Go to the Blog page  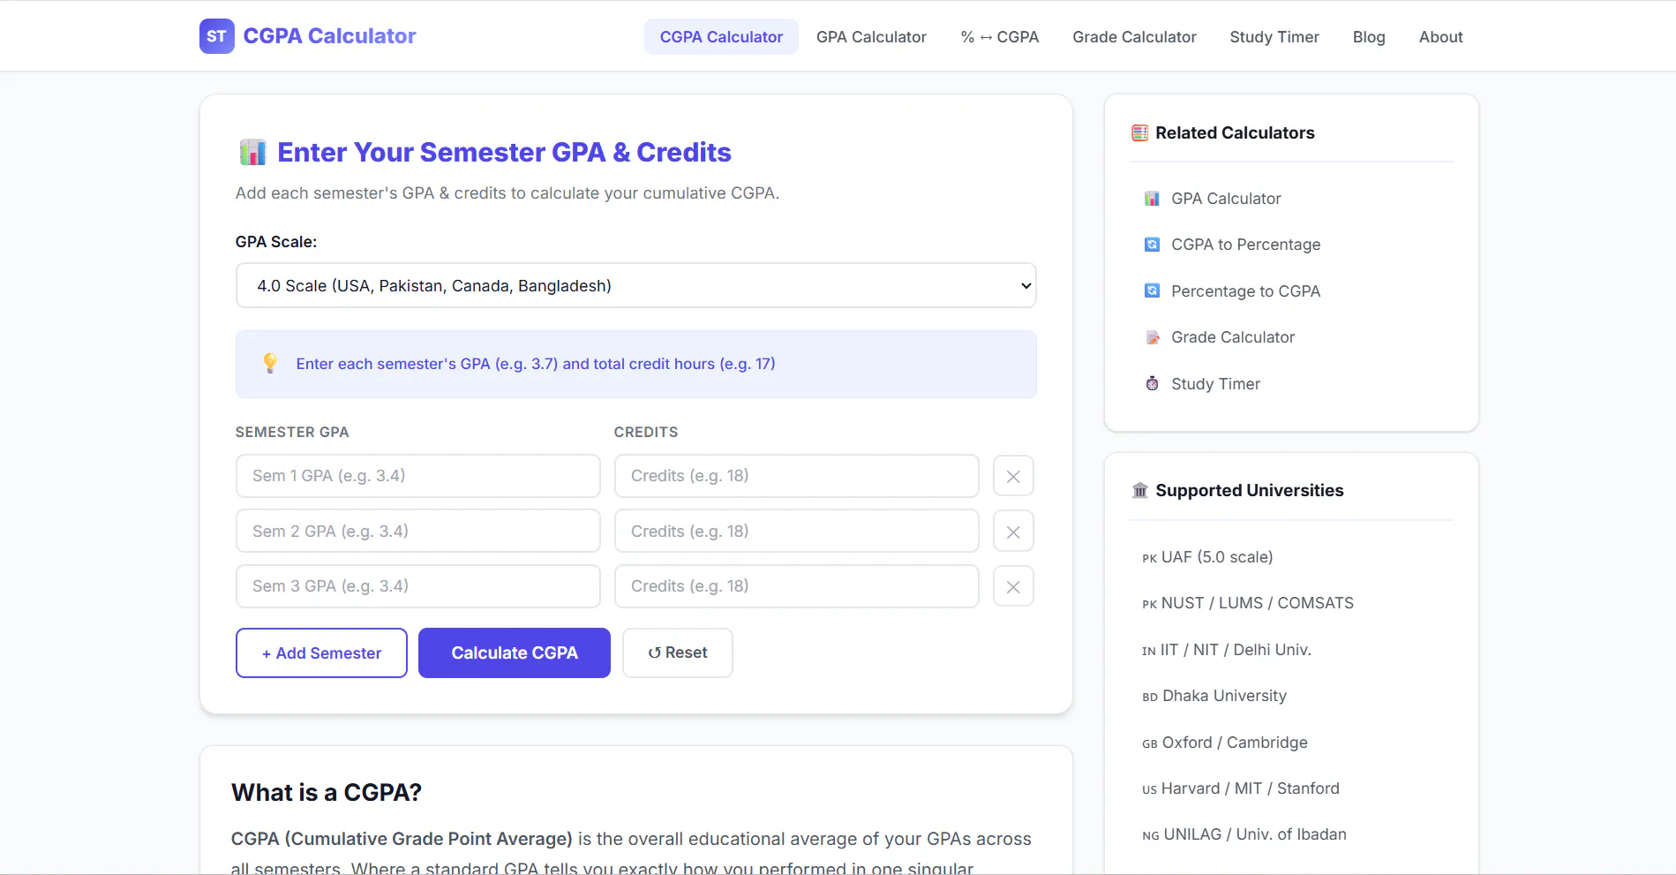coord(1369,37)
